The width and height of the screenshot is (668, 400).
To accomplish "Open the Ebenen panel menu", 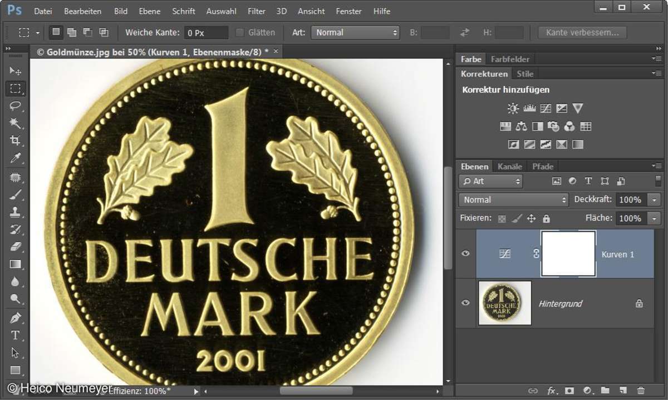I will coord(656,166).
